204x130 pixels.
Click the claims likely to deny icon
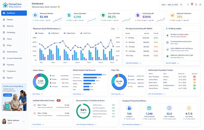(x=167, y=35)
